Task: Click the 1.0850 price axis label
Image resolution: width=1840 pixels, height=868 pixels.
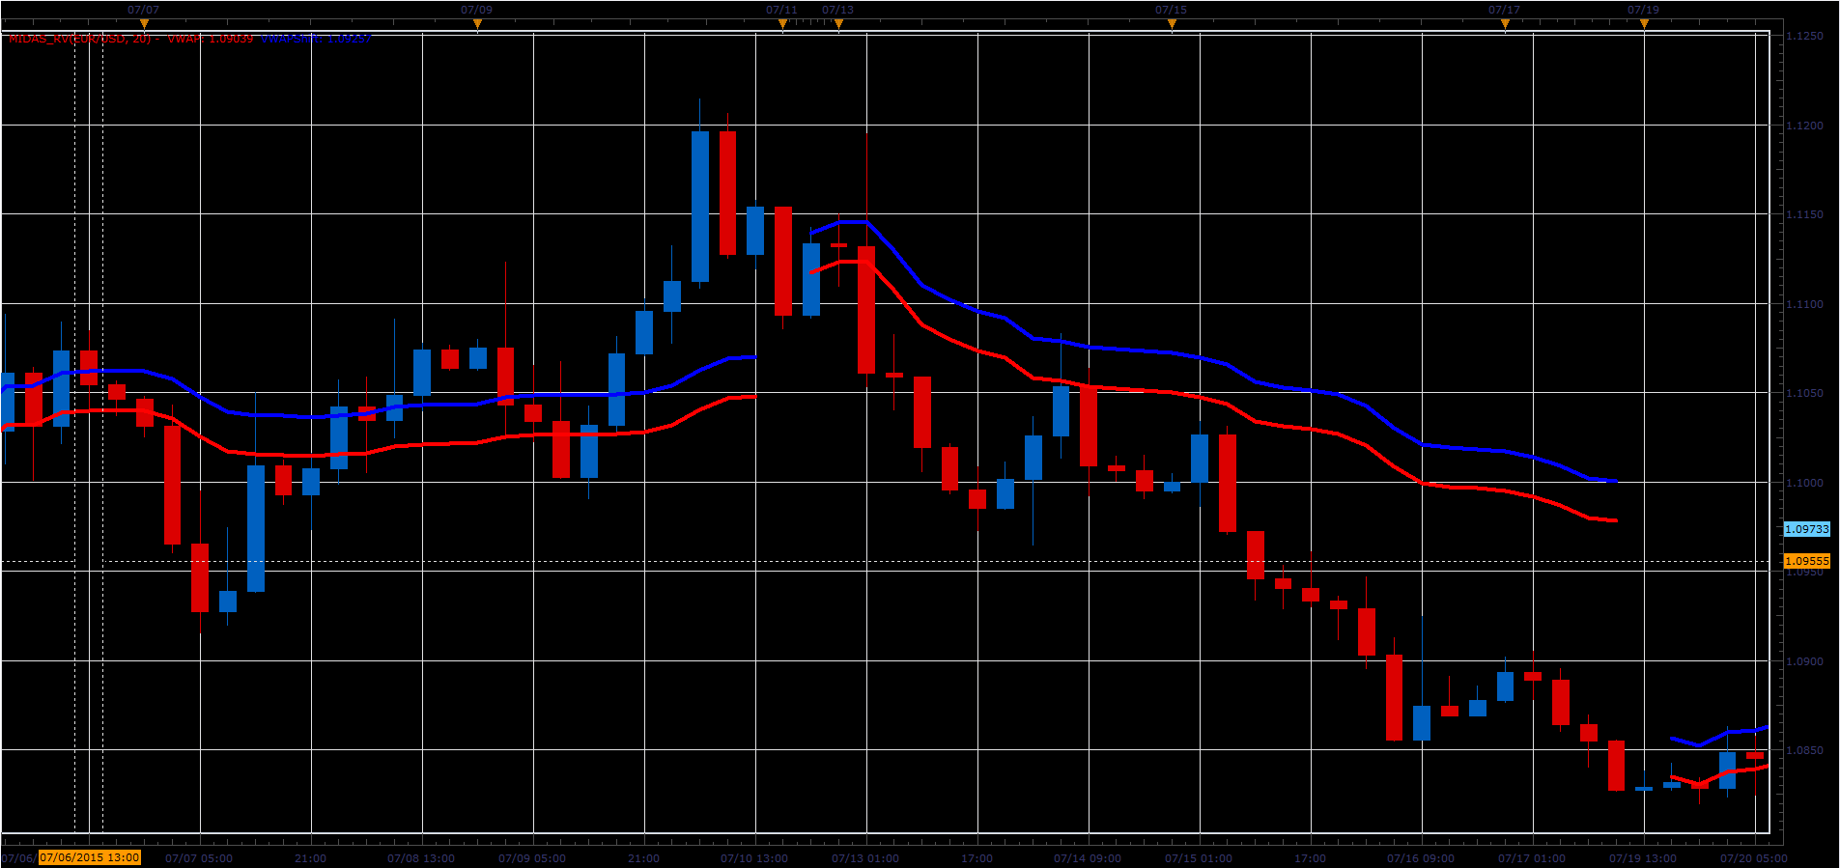Action: pyautogui.click(x=1804, y=750)
